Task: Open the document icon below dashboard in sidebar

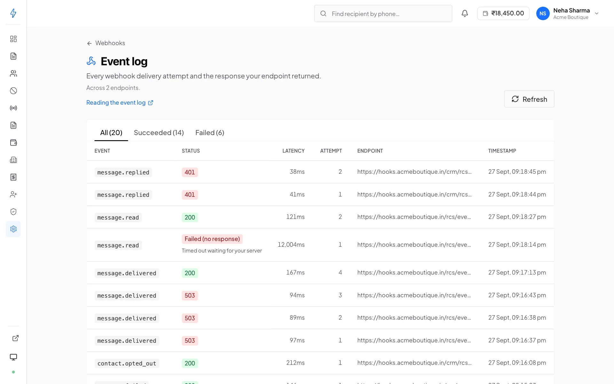Action: tap(13, 56)
